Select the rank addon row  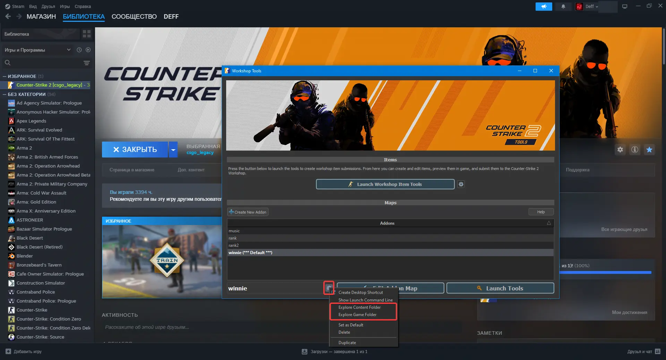coord(390,238)
